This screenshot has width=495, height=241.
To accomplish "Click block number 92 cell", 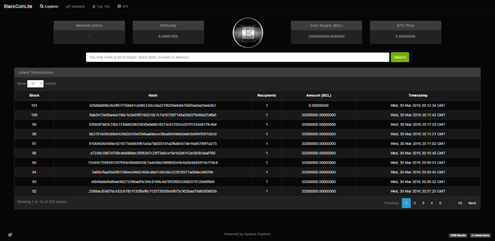I will (x=34, y=191).
